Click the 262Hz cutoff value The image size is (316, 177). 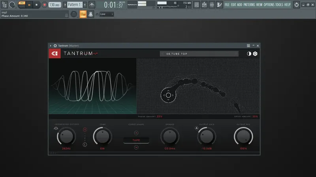[x=66, y=149]
